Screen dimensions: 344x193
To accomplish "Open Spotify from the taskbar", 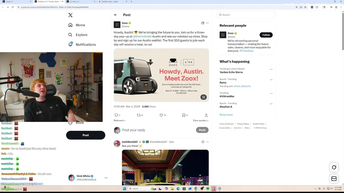I will click(208, 189).
